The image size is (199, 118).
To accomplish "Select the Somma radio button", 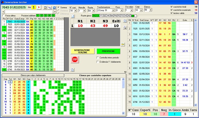I will 59,7.
